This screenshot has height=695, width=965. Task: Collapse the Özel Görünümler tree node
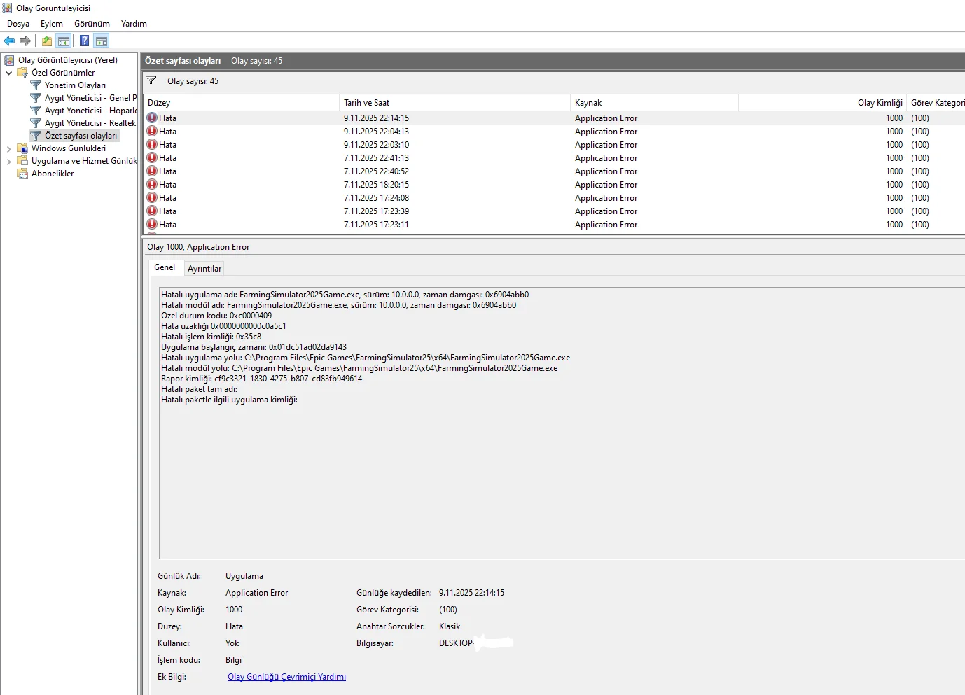8,73
